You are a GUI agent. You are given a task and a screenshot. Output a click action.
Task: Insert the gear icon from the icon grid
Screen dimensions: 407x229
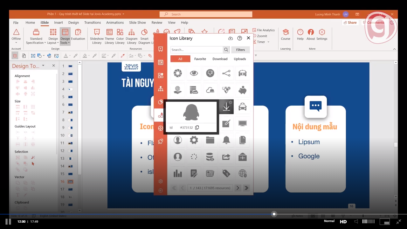click(x=194, y=140)
